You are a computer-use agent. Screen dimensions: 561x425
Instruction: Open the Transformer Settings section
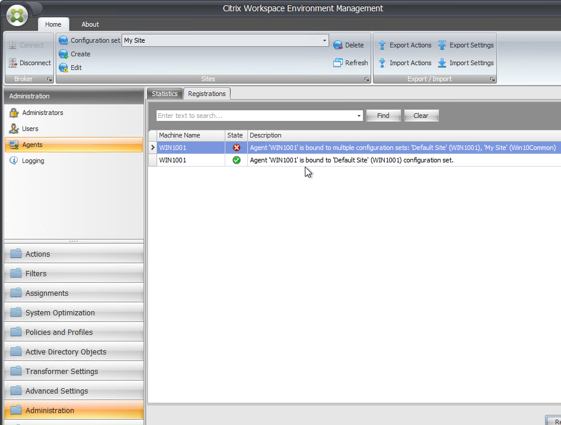coord(74,371)
